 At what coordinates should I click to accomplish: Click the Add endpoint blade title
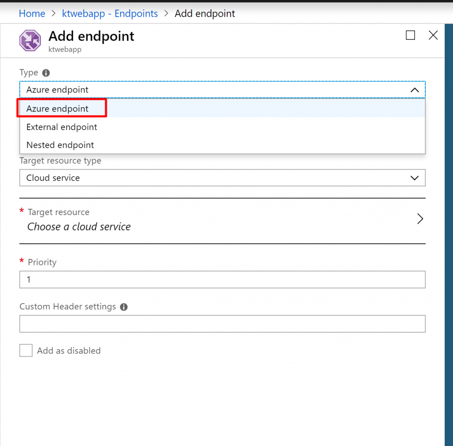(x=91, y=36)
